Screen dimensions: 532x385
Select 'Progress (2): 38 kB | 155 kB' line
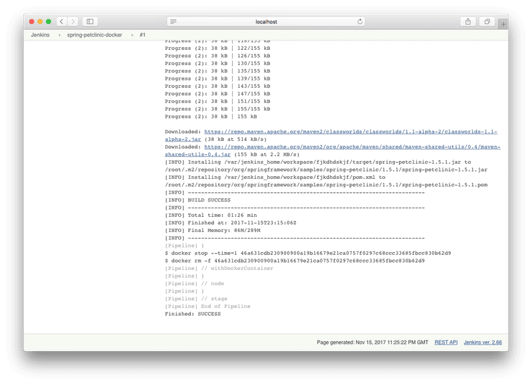(211, 116)
